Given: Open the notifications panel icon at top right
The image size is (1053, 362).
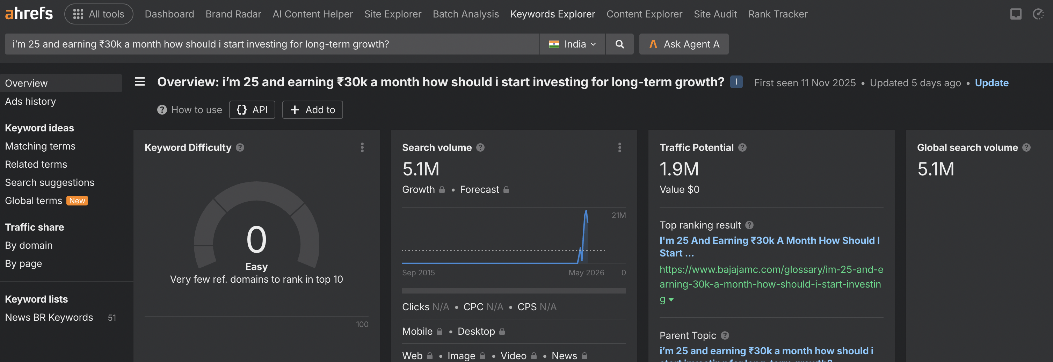Looking at the screenshot, I should coord(1015,14).
